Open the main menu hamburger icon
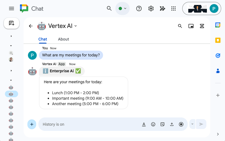The image size is (225, 141). click(12, 8)
